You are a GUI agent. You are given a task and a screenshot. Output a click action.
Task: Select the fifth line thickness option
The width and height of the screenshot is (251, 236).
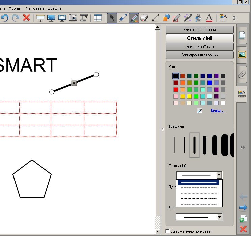(215, 145)
